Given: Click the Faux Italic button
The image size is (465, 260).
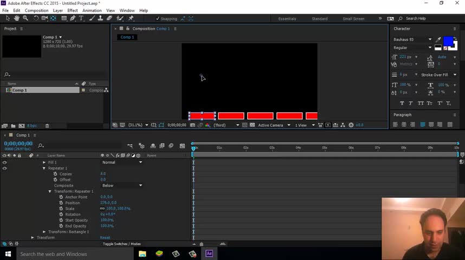Looking at the screenshot, I should coord(411,103).
